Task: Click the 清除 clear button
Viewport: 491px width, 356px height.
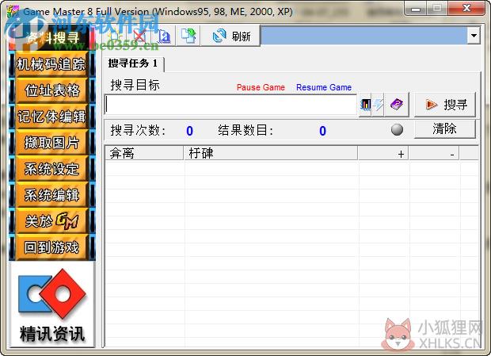Action: (445, 128)
